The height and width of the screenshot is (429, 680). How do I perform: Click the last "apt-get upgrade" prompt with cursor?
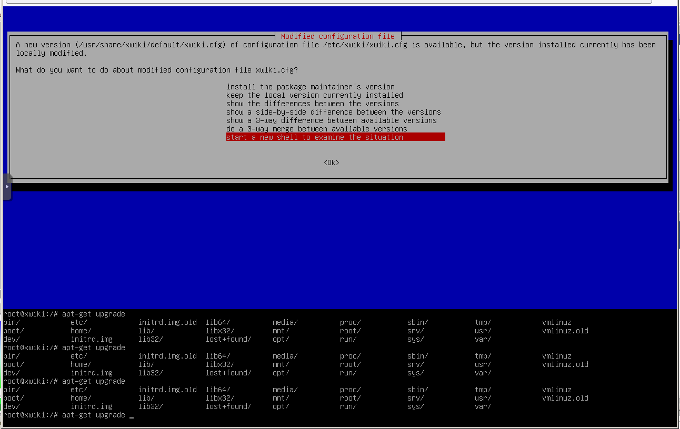[68, 415]
